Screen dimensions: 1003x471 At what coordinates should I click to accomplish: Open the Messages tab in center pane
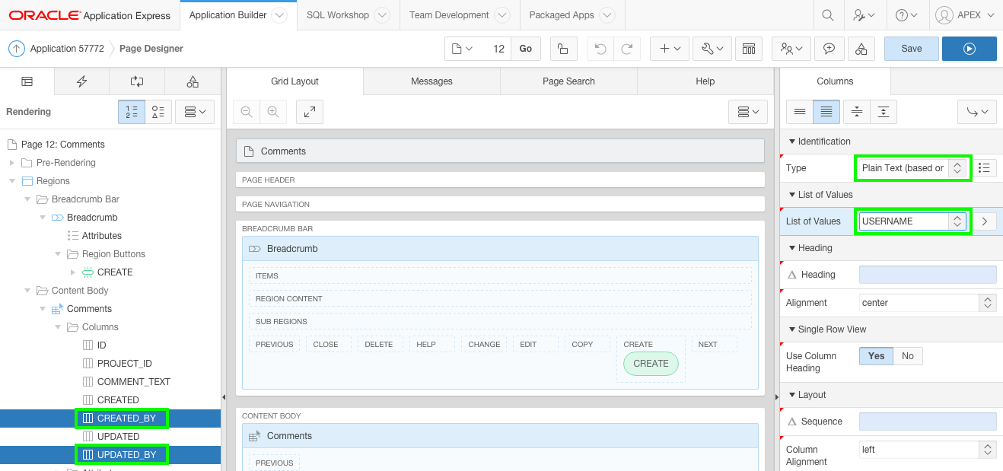(431, 81)
